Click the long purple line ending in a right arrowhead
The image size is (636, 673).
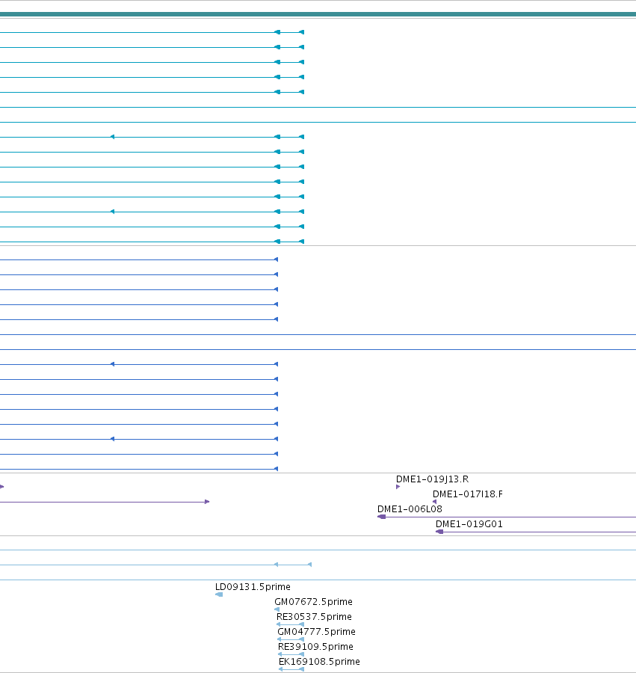(105, 502)
